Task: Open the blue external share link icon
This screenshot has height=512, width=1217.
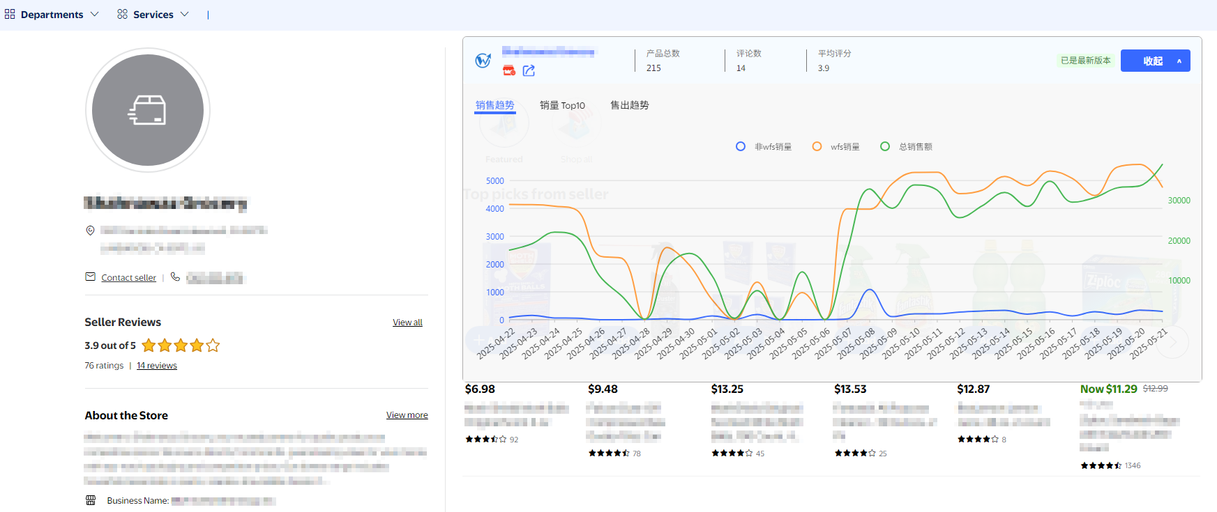Action: tap(529, 70)
